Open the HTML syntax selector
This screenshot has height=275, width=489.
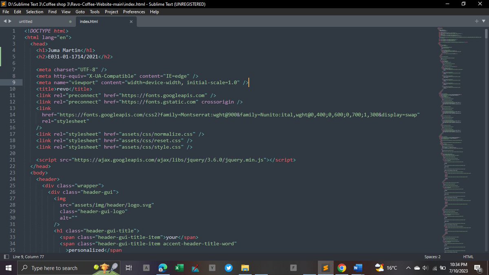(x=468, y=257)
